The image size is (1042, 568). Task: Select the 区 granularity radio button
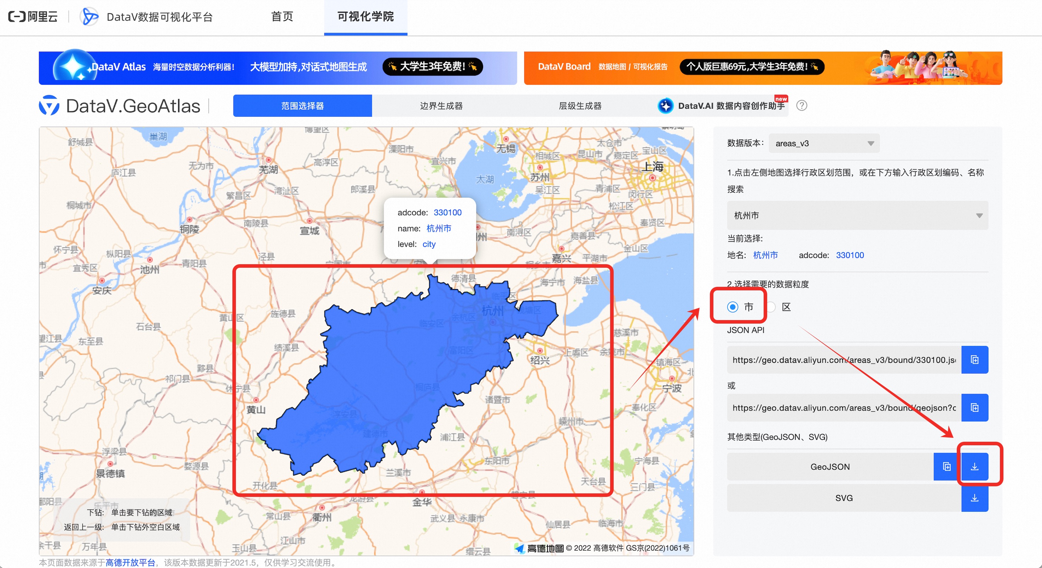tap(772, 307)
